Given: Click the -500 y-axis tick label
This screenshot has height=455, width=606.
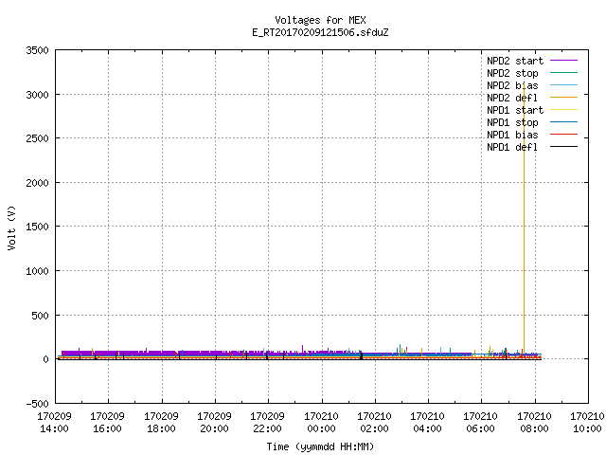Looking at the screenshot, I should pos(38,404).
